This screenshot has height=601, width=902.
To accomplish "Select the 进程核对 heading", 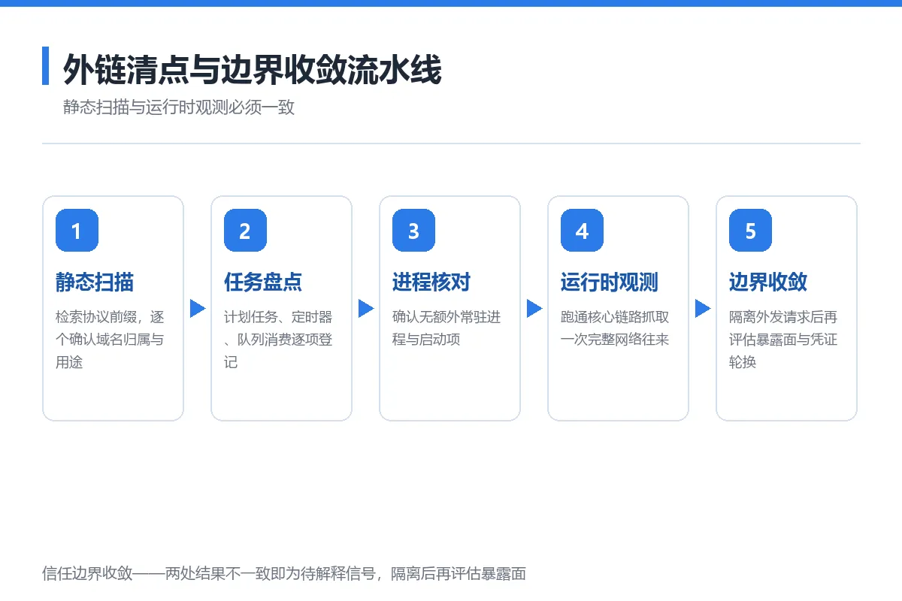I will coord(431,282).
